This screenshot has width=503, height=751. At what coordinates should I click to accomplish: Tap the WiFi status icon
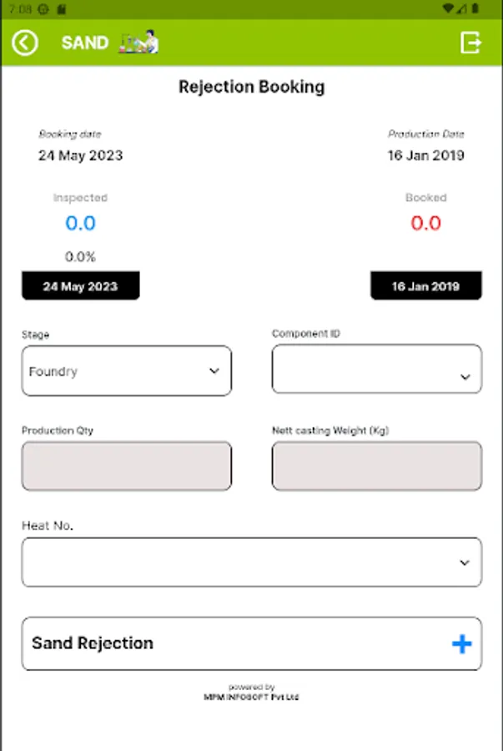(x=449, y=8)
